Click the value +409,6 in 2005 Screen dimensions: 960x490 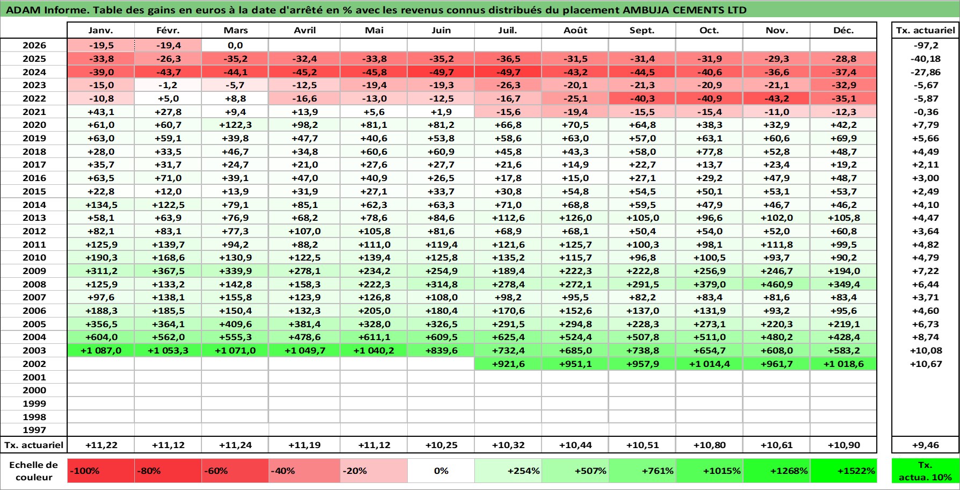pyautogui.click(x=235, y=324)
